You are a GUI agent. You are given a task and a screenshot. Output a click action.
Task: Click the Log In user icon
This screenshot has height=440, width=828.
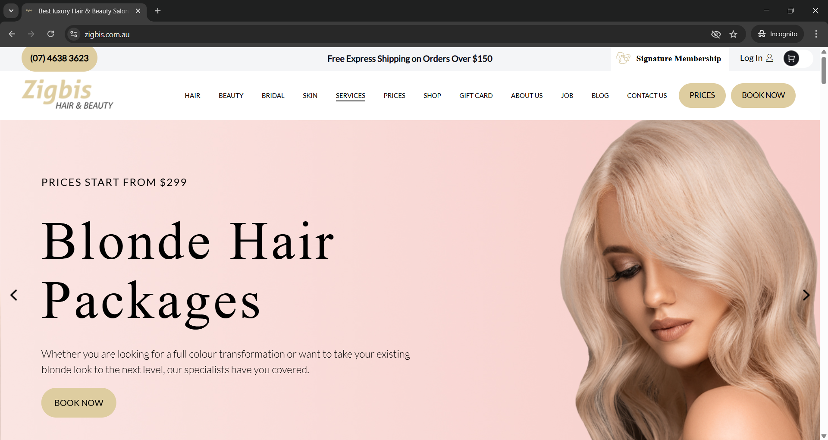(x=769, y=58)
